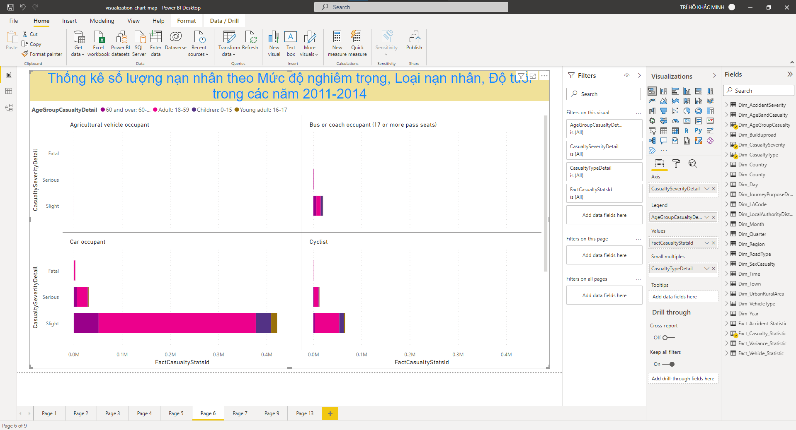Open the View ribbon tab
The width and height of the screenshot is (796, 430).
coord(133,21)
